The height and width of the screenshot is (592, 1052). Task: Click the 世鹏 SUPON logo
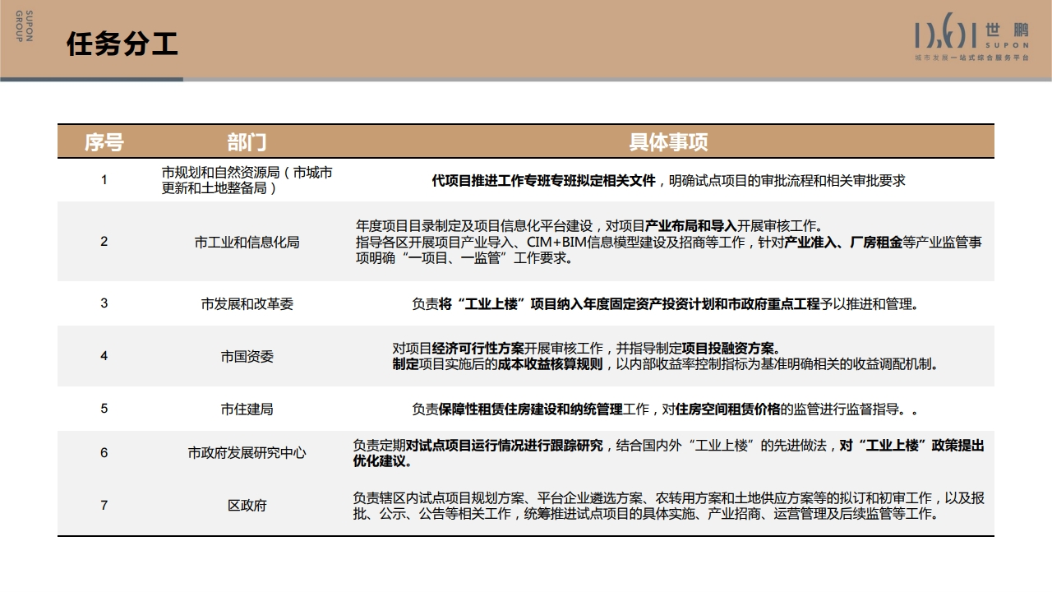971,36
